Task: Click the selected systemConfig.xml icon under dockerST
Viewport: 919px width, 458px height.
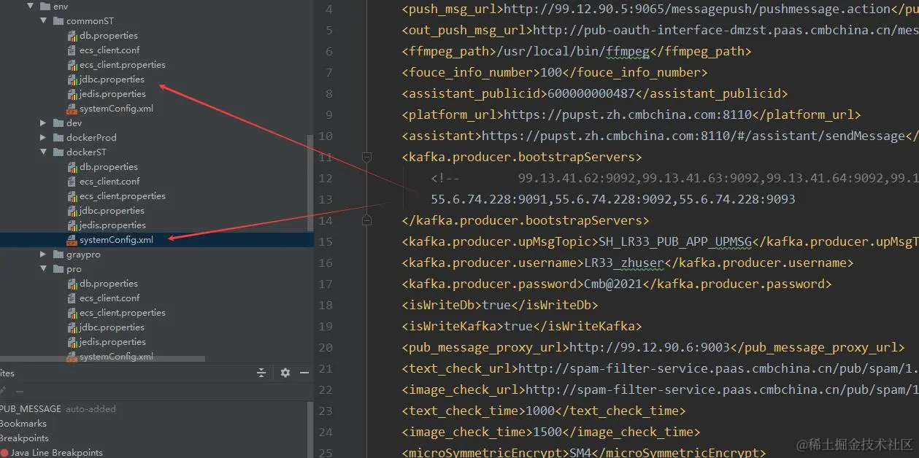Action: click(x=72, y=240)
